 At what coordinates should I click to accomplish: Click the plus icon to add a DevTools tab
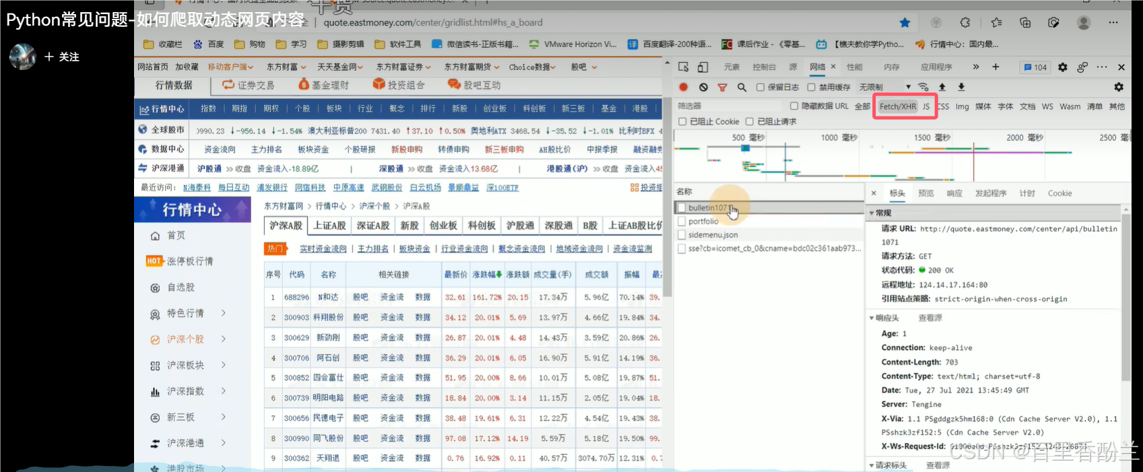995,67
